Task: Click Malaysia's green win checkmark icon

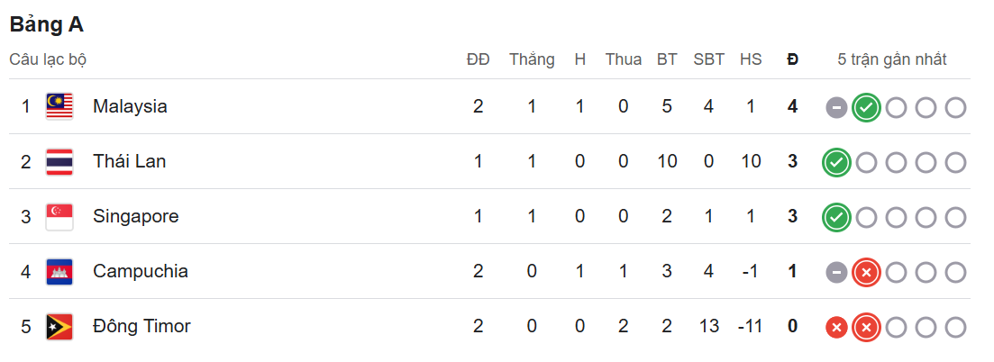Action: point(867,108)
